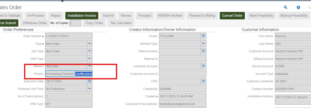Click the Referral Name lookup icon
The image size is (311, 108).
(x=204, y=51)
